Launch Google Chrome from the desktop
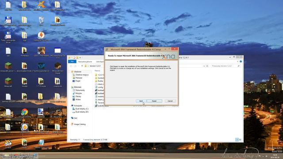The height and width of the screenshot is (159, 283). pos(25,113)
